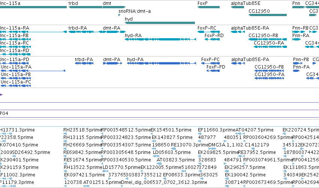Click the Unc-115a-PB protein label
The image size is (319, 188).
point(16,75)
